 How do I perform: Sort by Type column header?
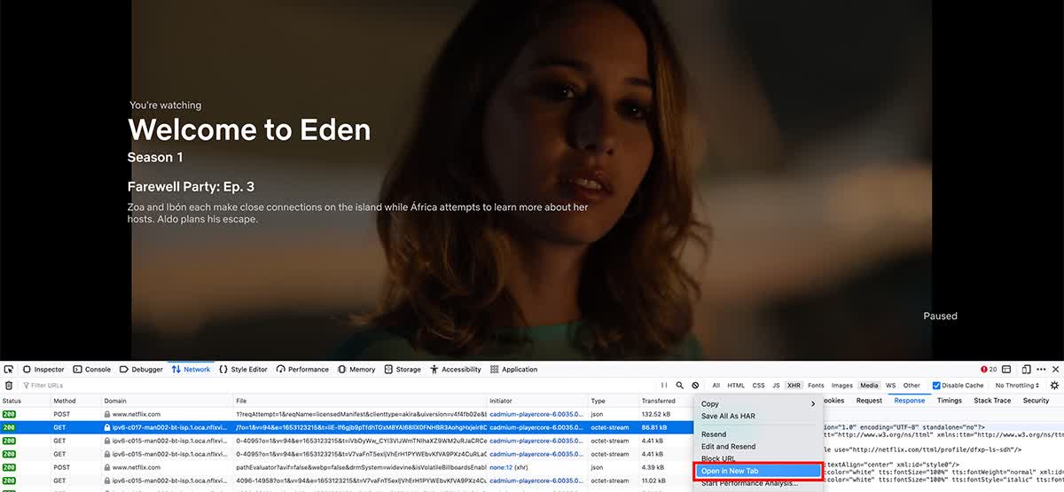click(613, 401)
